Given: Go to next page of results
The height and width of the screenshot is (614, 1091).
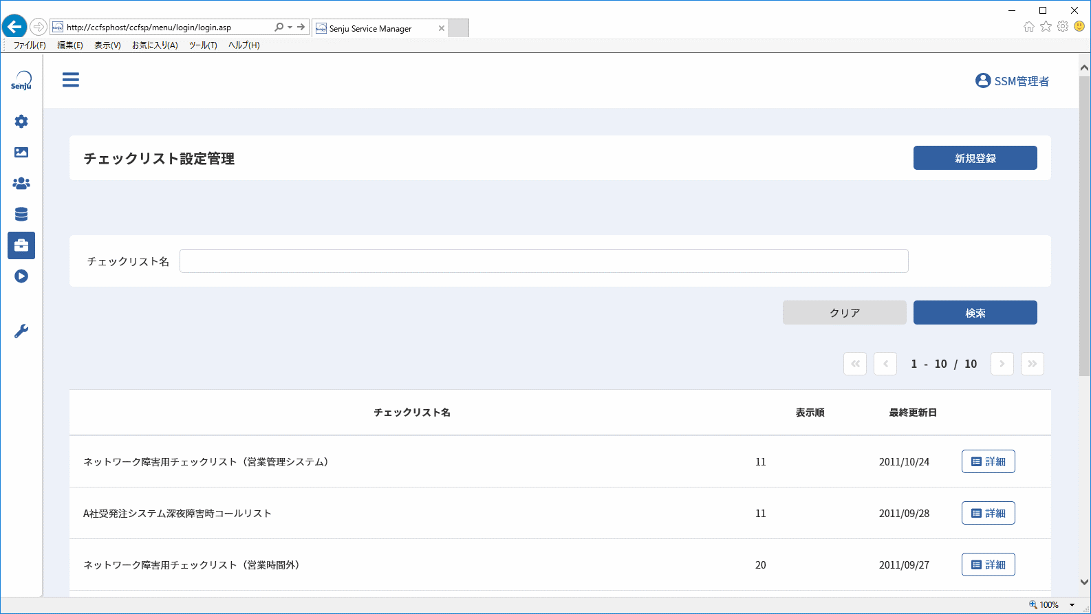Looking at the screenshot, I should [1002, 364].
